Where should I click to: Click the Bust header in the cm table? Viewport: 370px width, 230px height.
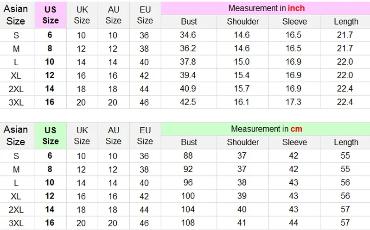(189, 142)
